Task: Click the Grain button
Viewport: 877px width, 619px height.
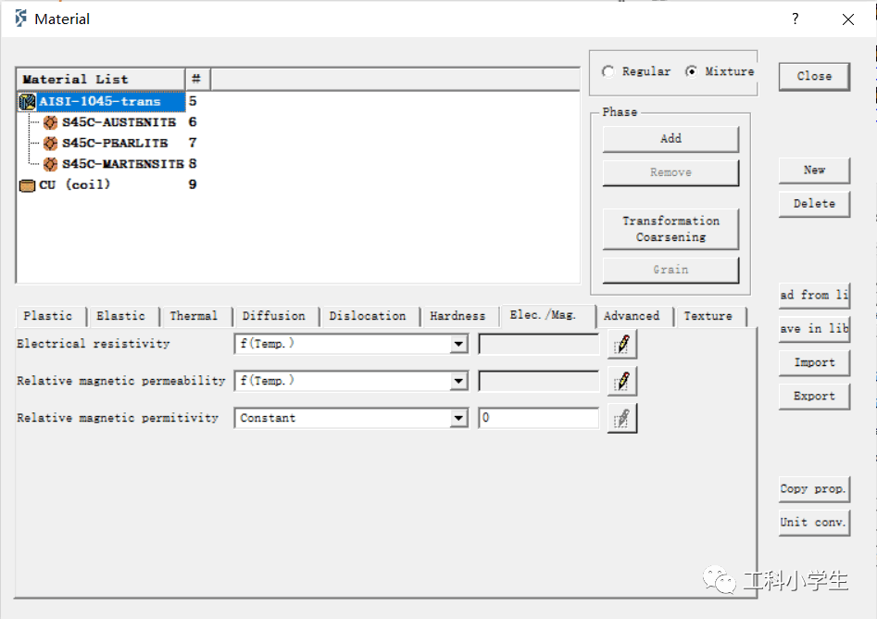Action: coord(670,270)
